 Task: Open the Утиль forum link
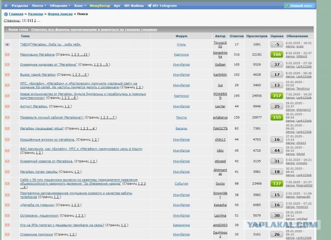[x=182, y=44]
